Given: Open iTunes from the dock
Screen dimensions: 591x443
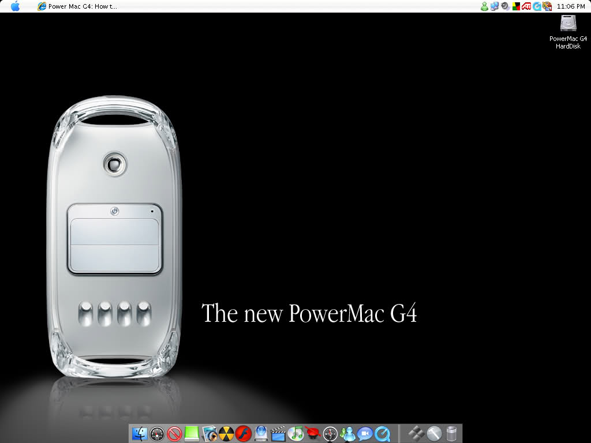Looking at the screenshot, I should pos(295,434).
